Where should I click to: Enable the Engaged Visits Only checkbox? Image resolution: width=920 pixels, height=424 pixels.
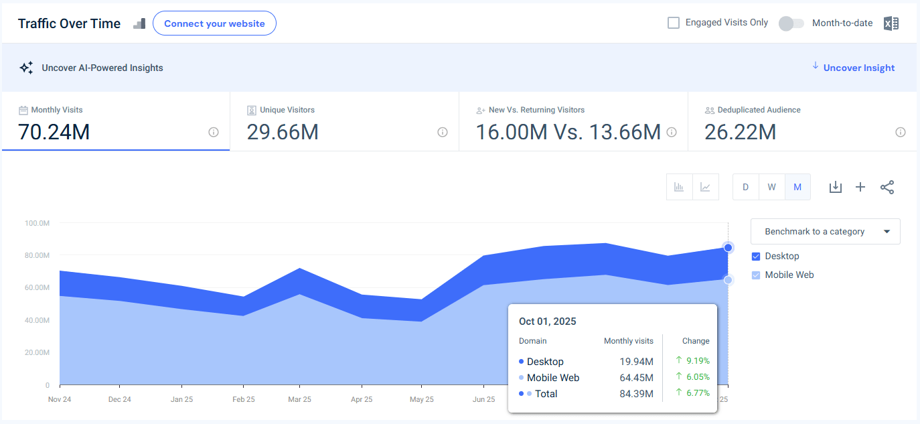tap(673, 22)
